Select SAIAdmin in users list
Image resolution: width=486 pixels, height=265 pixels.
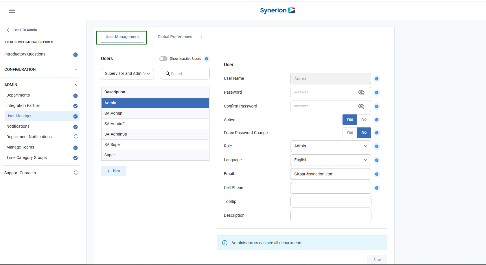(x=155, y=114)
